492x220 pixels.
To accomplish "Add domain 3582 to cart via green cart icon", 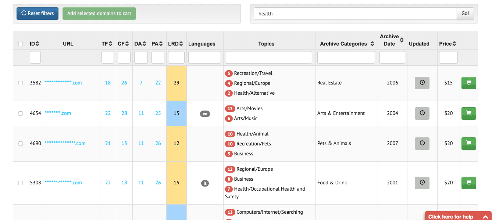I will point(468,83).
